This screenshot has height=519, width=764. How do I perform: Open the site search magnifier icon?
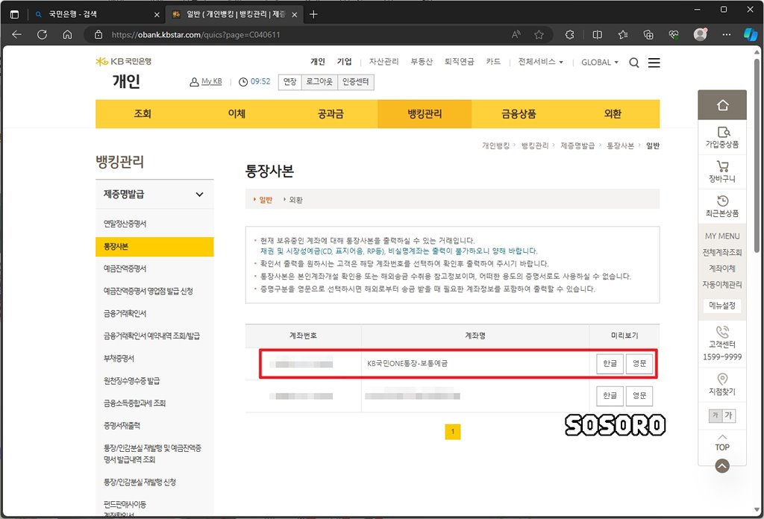click(x=634, y=63)
